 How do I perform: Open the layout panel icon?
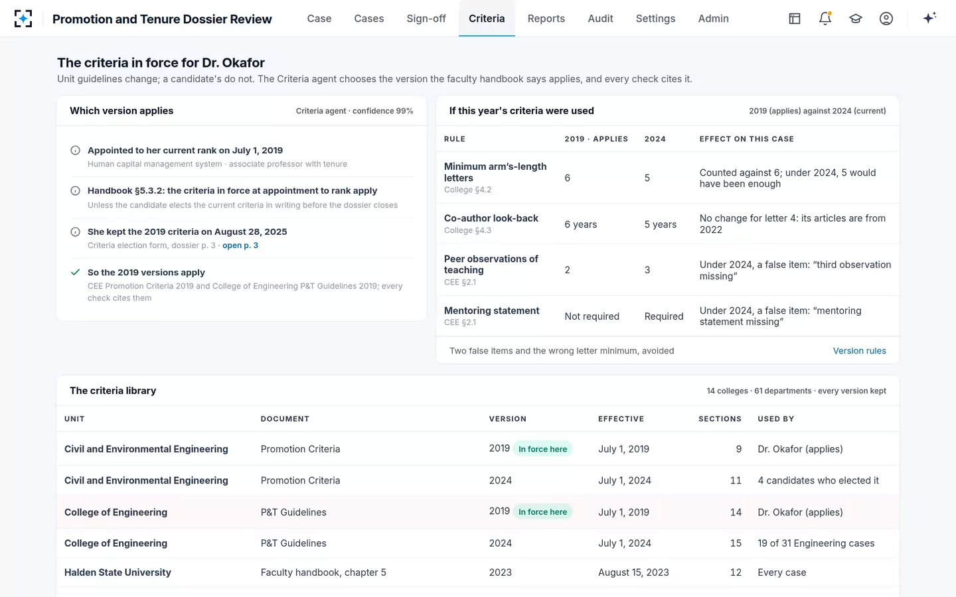(795, 19)
